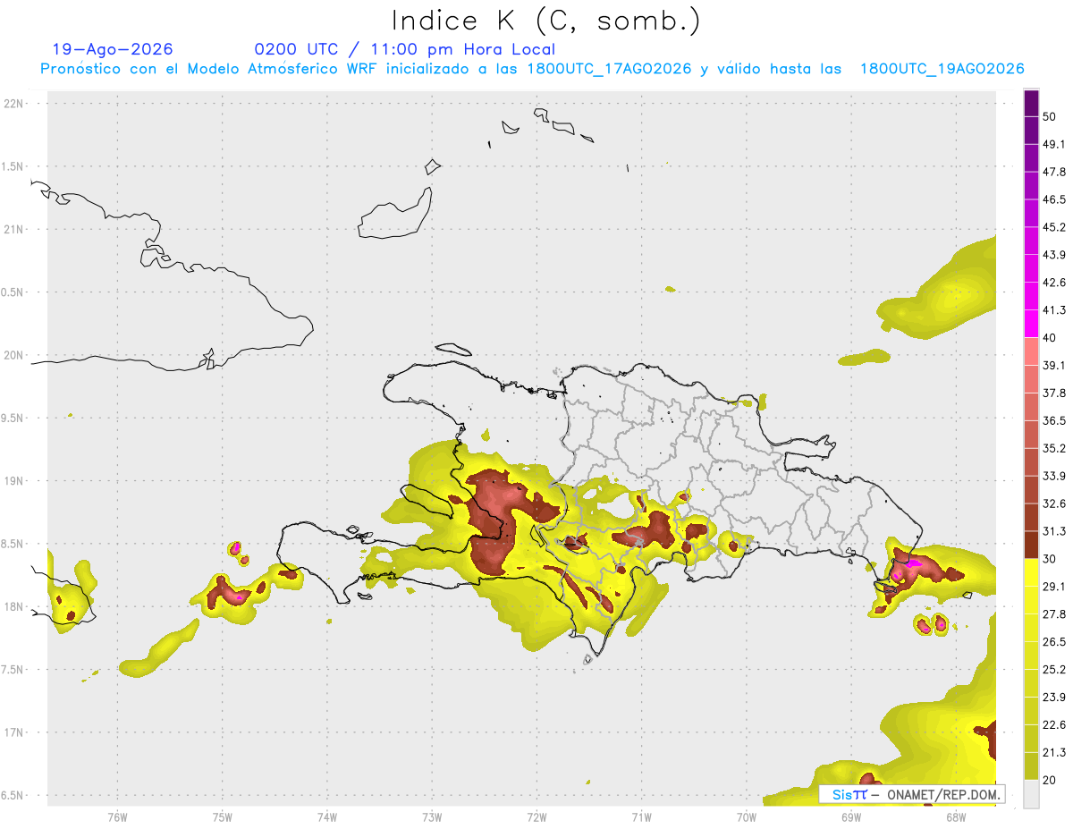Click the "SisTT - ONAMET/REP.DOM." credit label
1073x829 pixels.
click(912, 794)
